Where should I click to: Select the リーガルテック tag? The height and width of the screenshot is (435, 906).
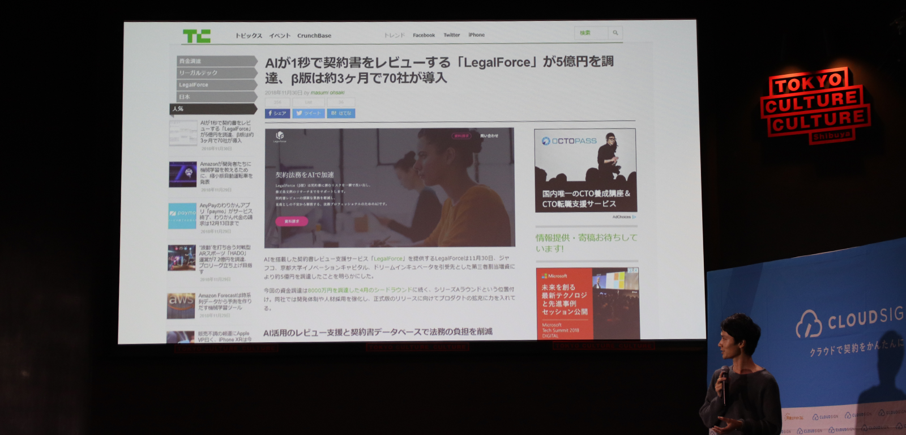pos(217,73)
